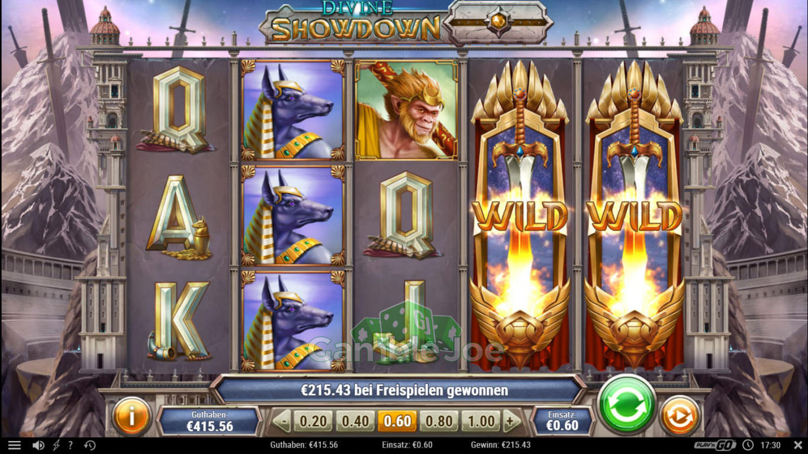Toggle the lightning fast play icon
Viewport: 808px width, 454px height.
coord(56,445)
